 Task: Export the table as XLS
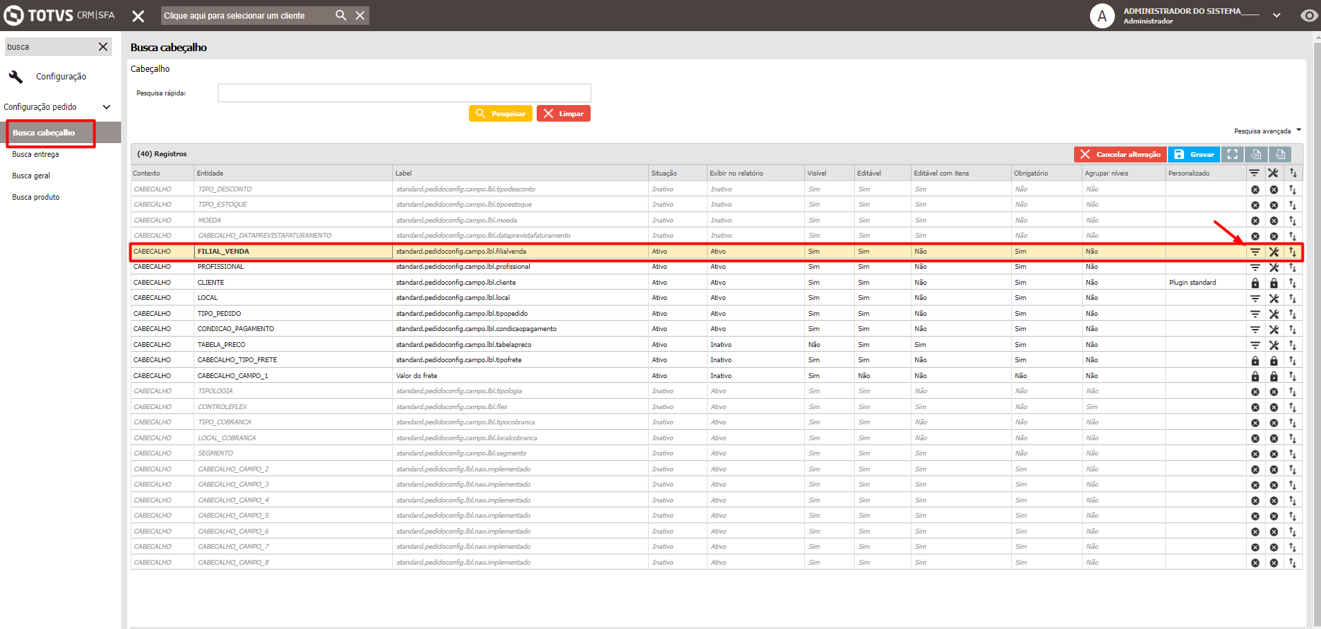(1280, 154)
